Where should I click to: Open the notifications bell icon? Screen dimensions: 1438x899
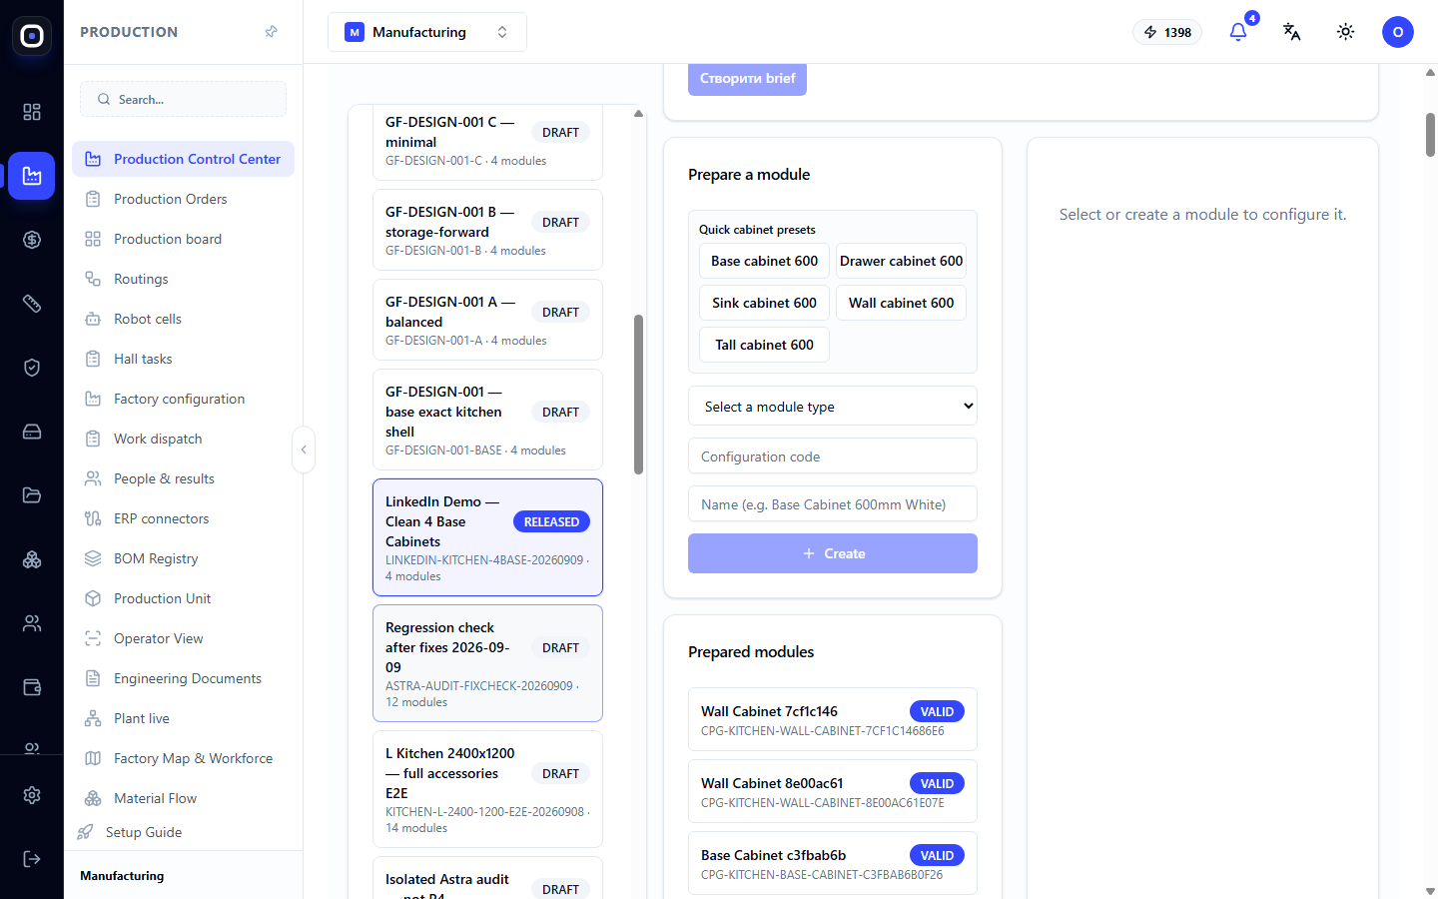point(1238,32)
